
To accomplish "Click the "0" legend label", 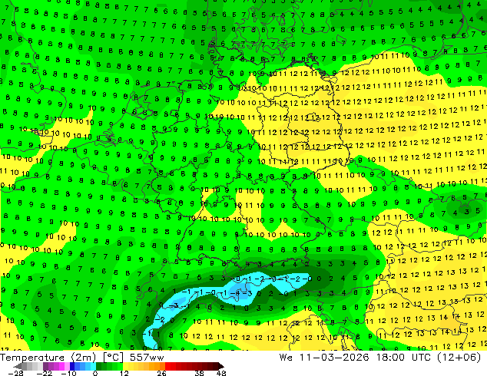I will [x=95, y=373].
